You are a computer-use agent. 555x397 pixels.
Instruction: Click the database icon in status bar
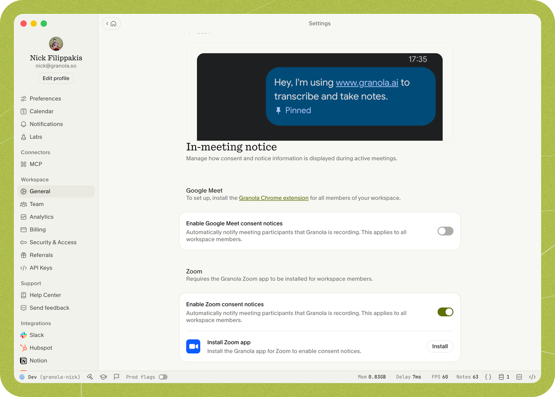501,377
